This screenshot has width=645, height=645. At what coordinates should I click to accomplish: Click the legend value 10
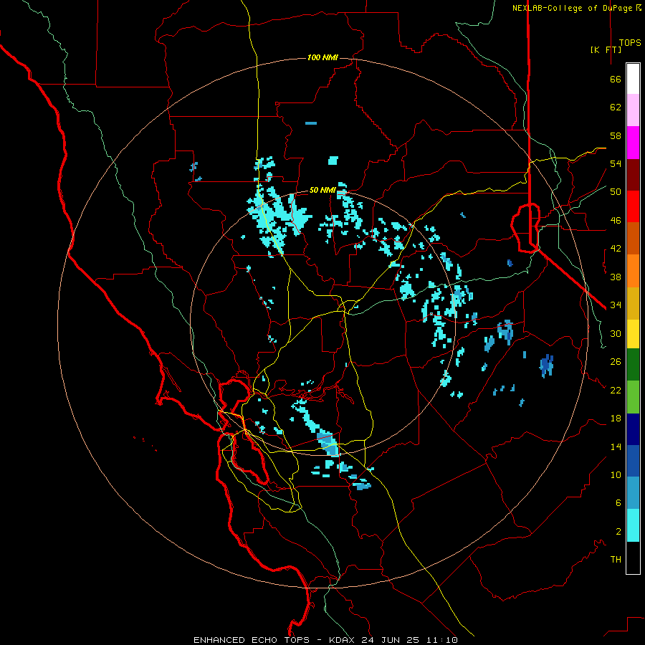(x=616, y=474)
